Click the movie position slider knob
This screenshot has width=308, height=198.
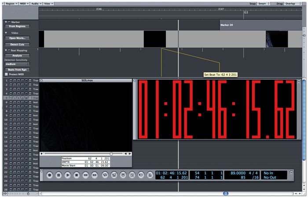[111, 154]
